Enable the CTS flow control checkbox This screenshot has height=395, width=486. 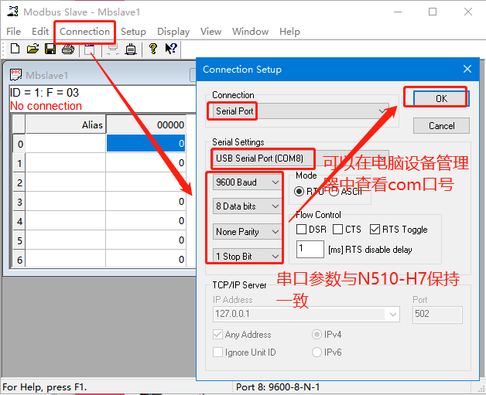click(338, 230)
